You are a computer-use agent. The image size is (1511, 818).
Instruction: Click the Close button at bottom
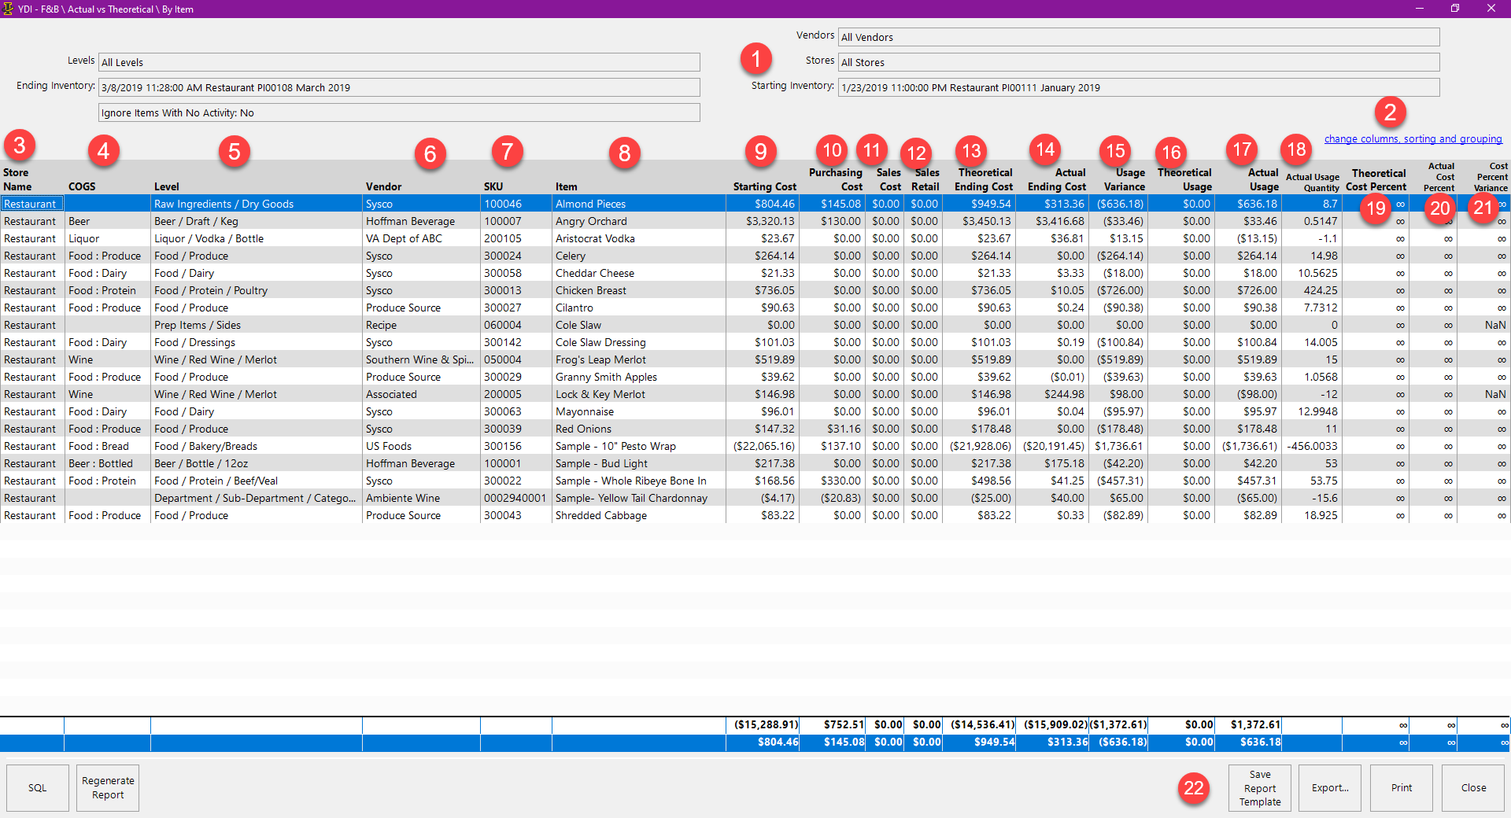point(1473,787)
